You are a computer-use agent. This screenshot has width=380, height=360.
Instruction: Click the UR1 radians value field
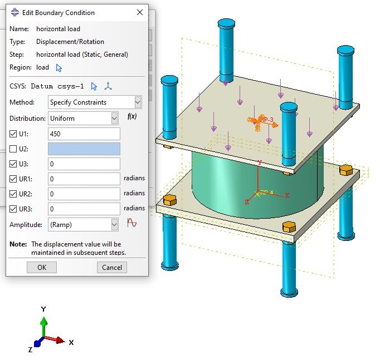[x=84, y=179]
